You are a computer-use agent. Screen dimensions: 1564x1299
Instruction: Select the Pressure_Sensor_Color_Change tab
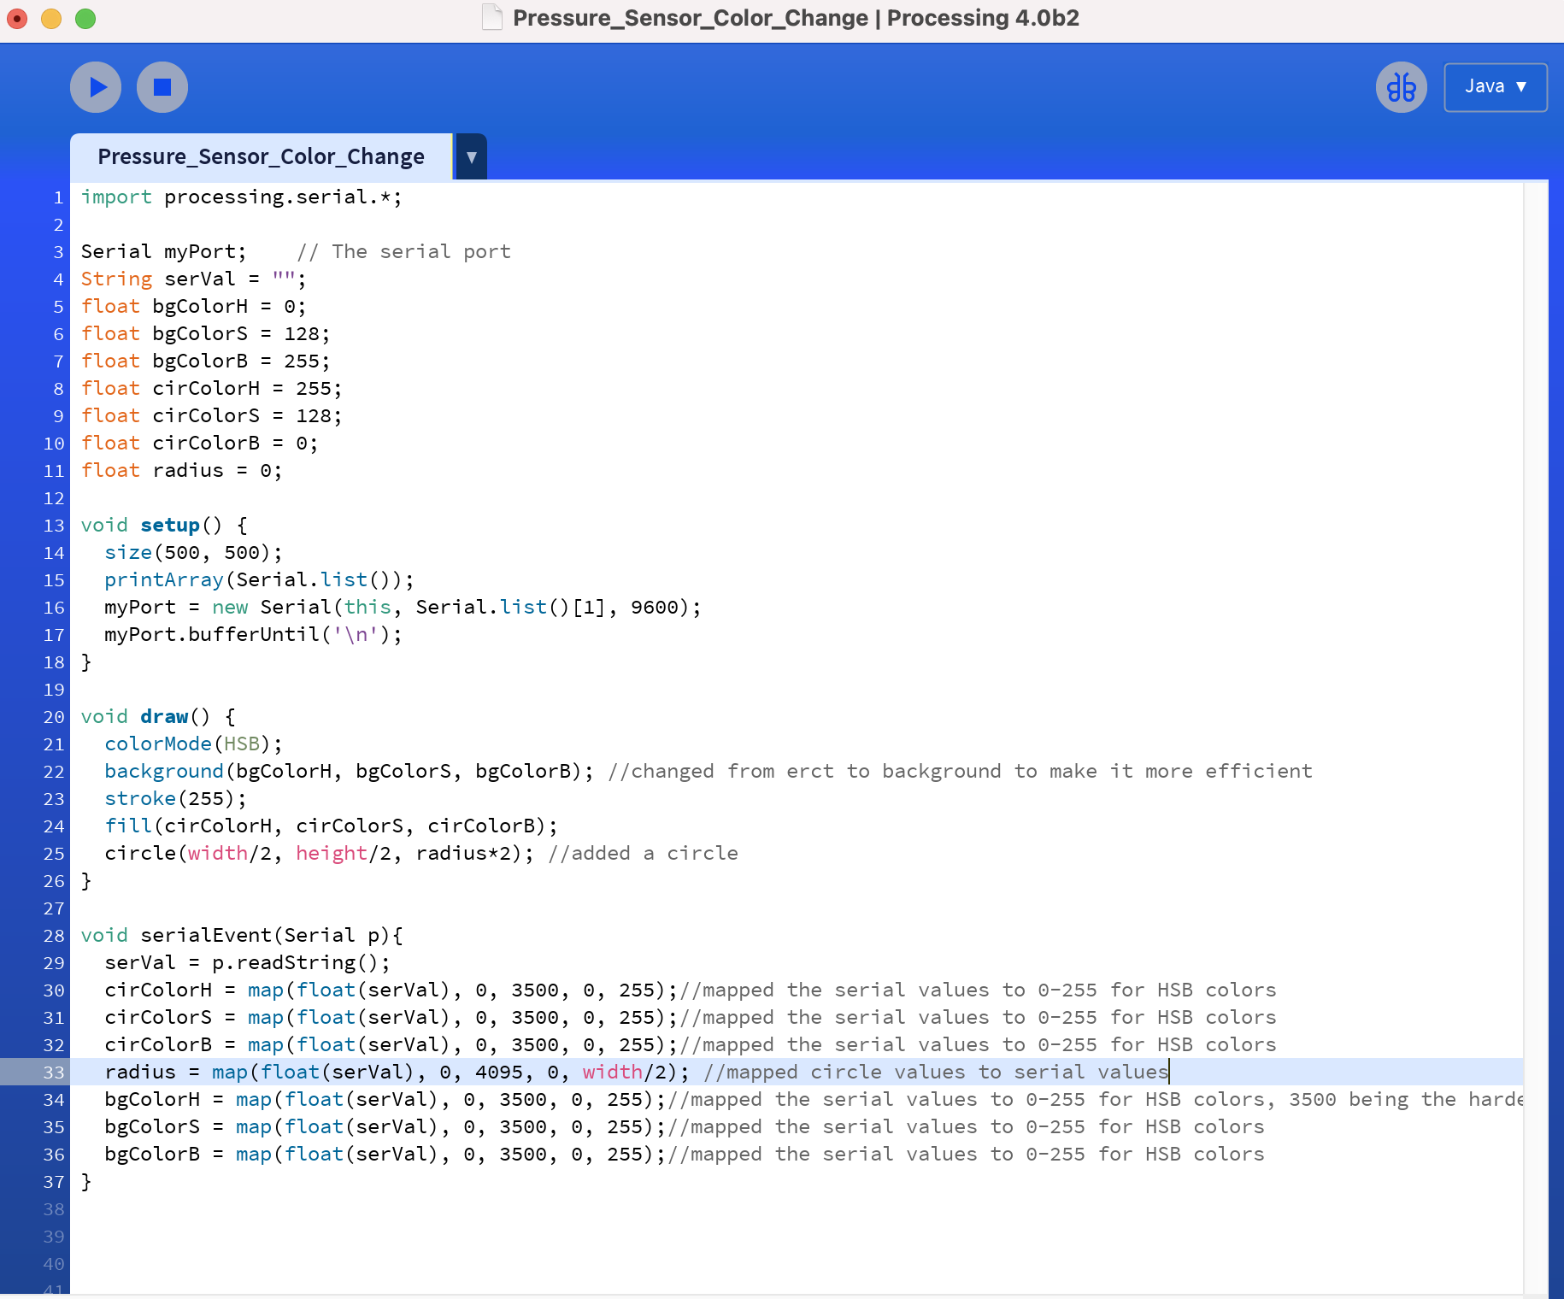[x=262, y=156]
